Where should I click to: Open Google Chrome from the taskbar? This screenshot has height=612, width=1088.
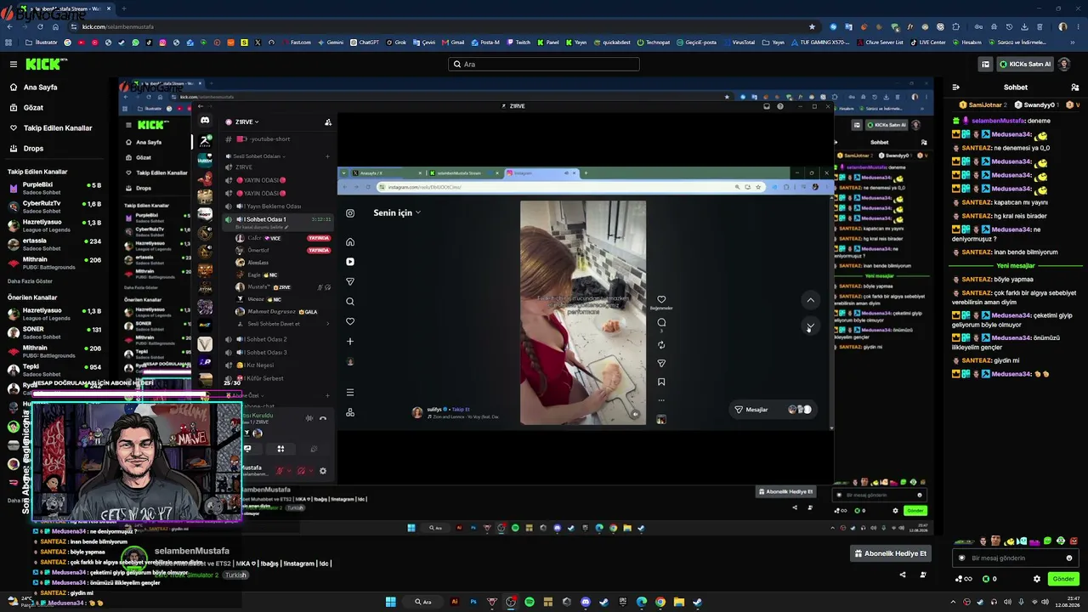660,602
